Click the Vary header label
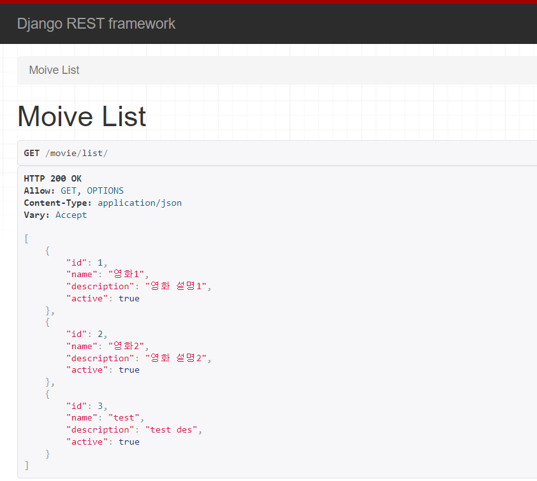 tap(36, 215)
